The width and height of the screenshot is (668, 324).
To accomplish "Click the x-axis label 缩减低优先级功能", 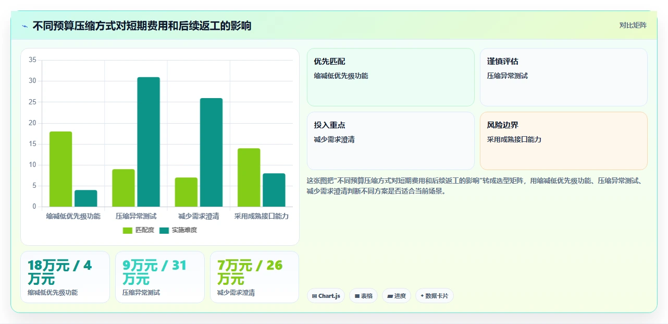I will pos(73,216).
